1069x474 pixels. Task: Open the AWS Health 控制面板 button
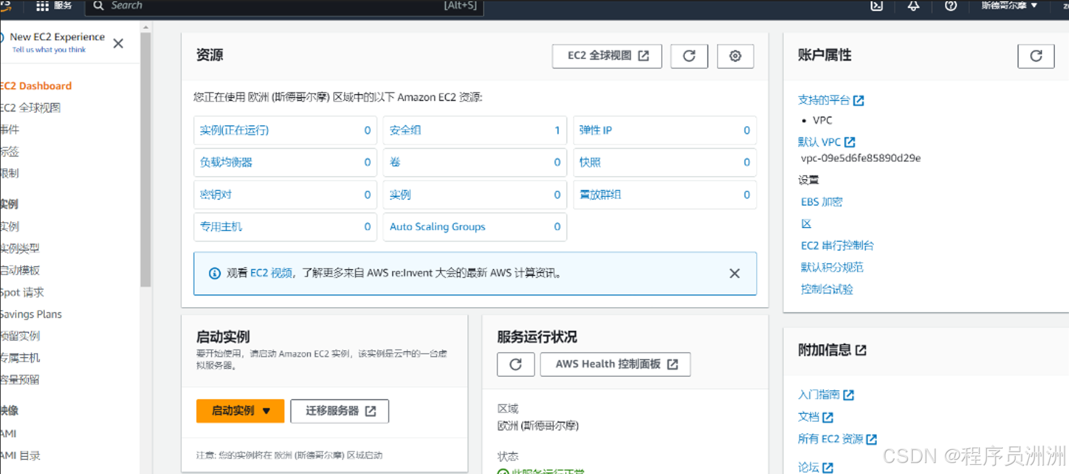tap(615, 364)
